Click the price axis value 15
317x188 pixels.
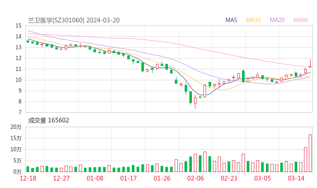18,26
